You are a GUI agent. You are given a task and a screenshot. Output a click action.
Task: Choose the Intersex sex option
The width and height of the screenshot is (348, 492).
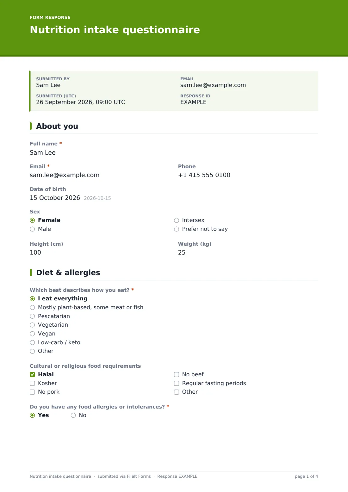tap(177, 220)
